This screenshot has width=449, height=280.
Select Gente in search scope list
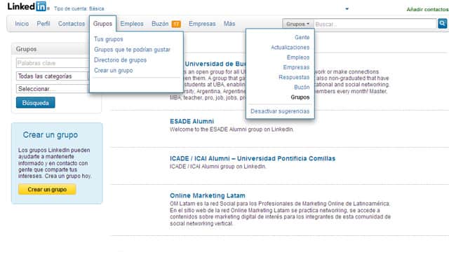302,37
